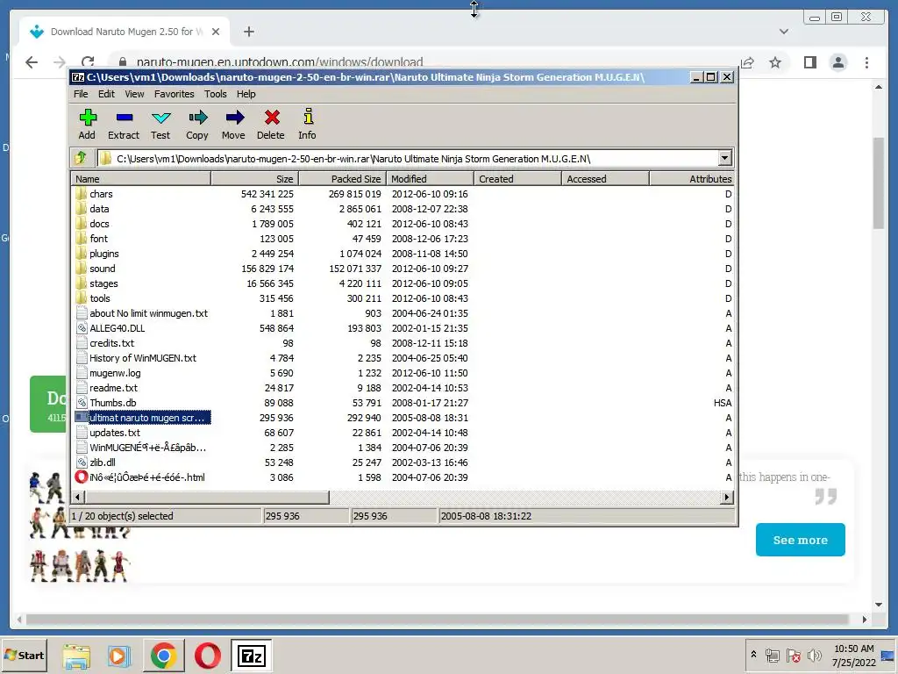898x674 pixels.
Task: Open the Edit menu
Action: click(x=106, y=94)
